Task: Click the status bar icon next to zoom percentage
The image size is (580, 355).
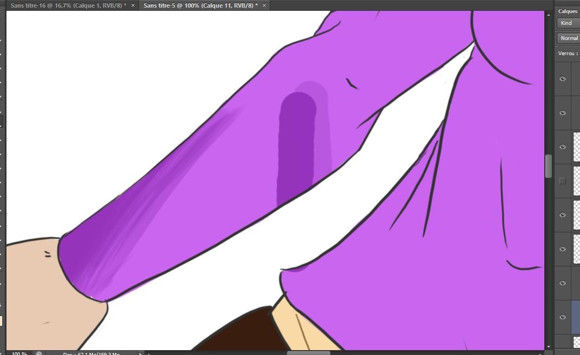Action: [x=38, y=353]
